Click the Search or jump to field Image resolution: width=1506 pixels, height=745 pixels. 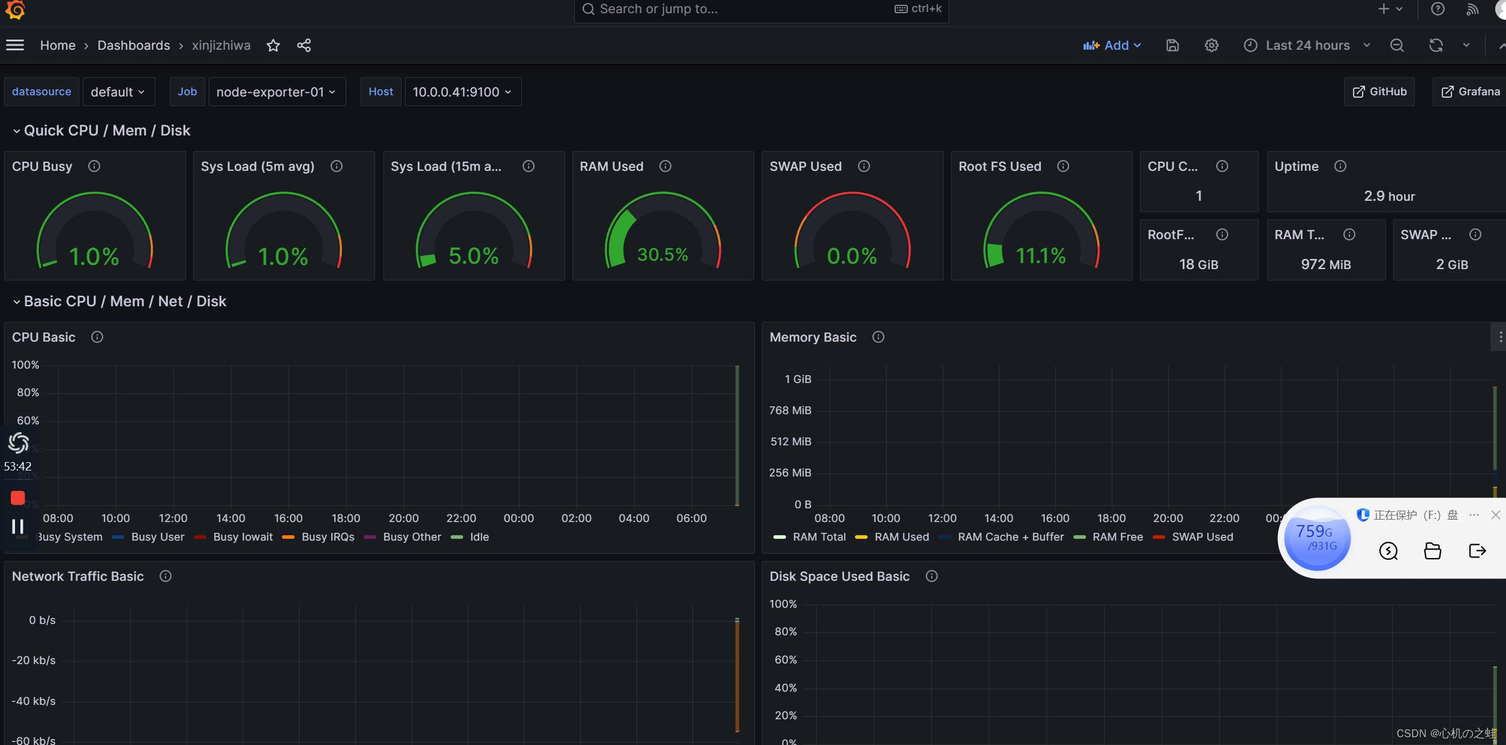coord(761,9)
